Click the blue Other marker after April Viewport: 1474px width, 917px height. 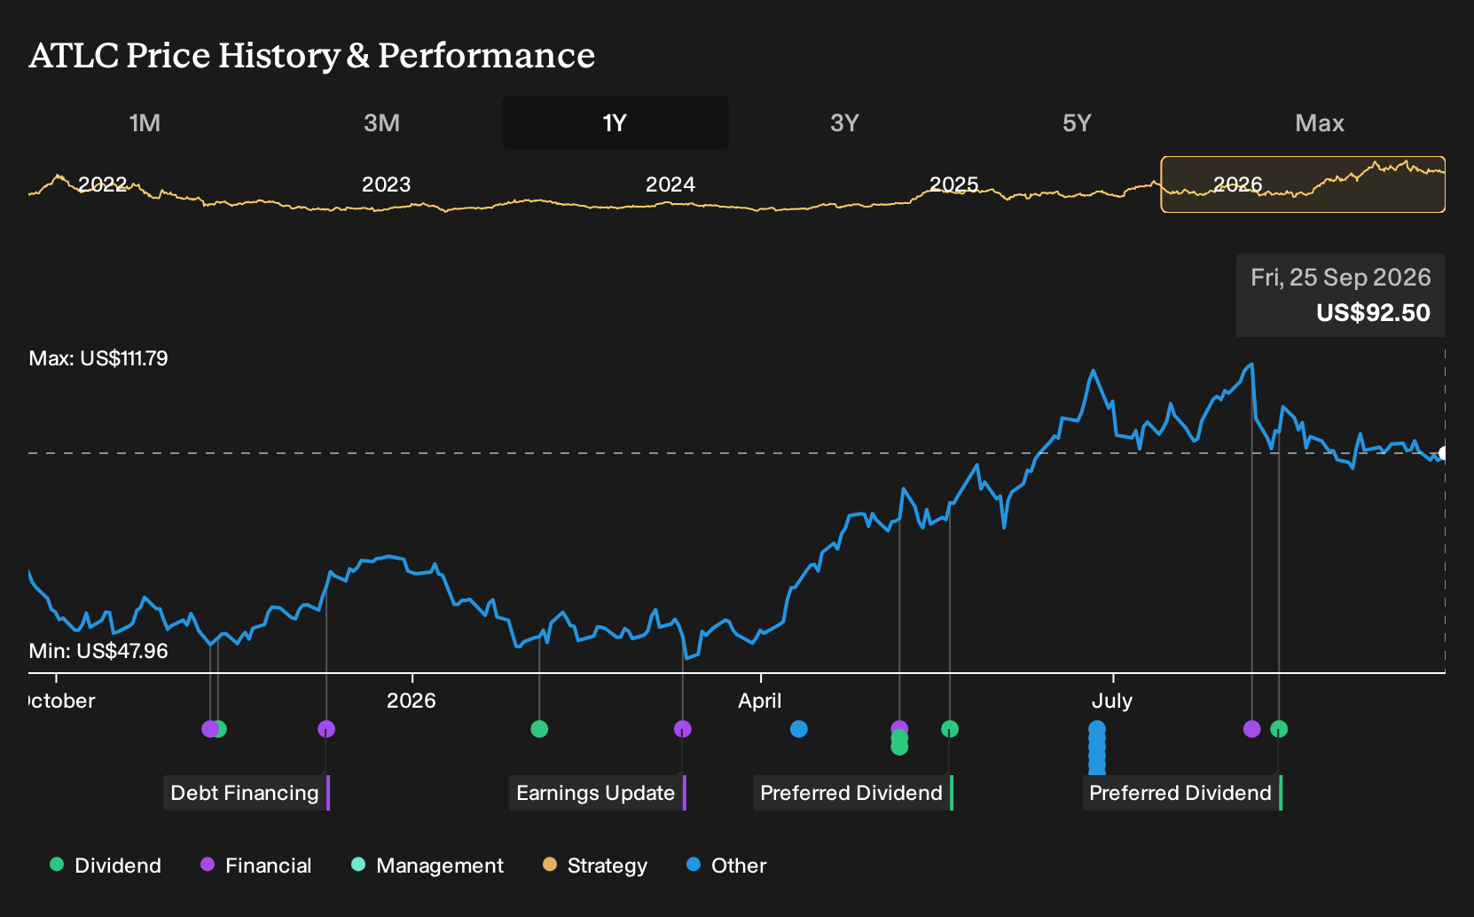[799, 729]
